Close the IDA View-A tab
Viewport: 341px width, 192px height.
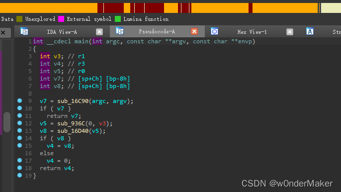(x=99, y=32)
